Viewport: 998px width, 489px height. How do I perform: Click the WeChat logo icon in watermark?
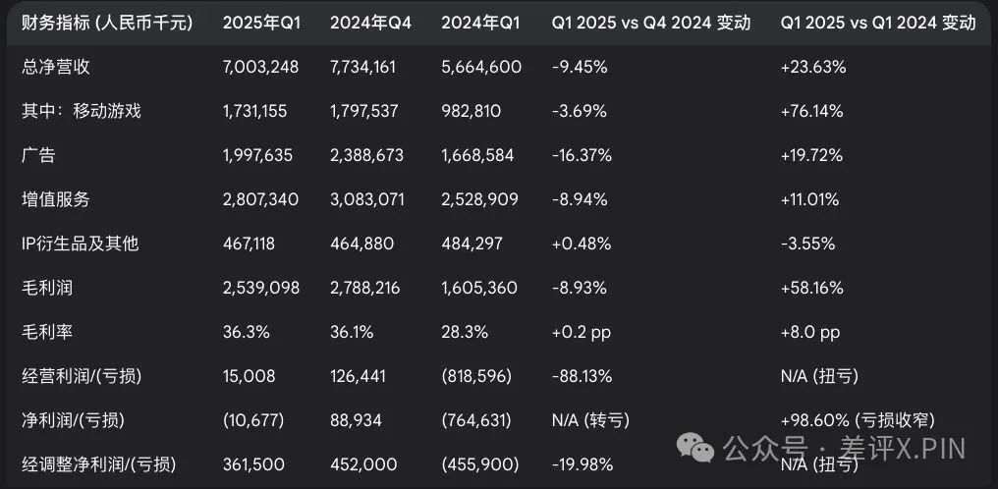click(702, 450)
